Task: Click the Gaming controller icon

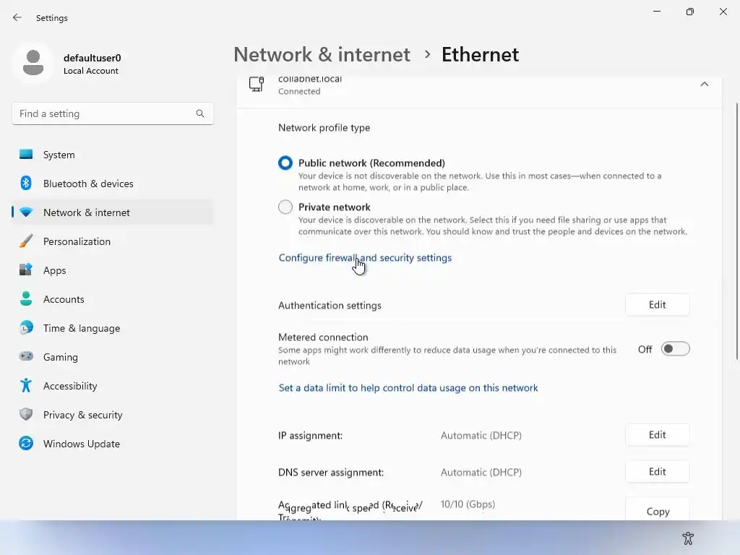Action: point(26,357)
